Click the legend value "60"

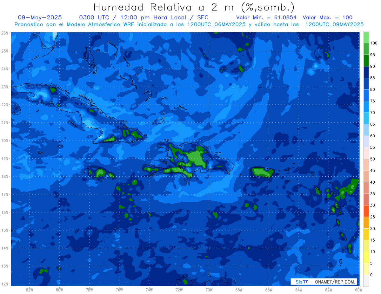(x=372, y=136)
